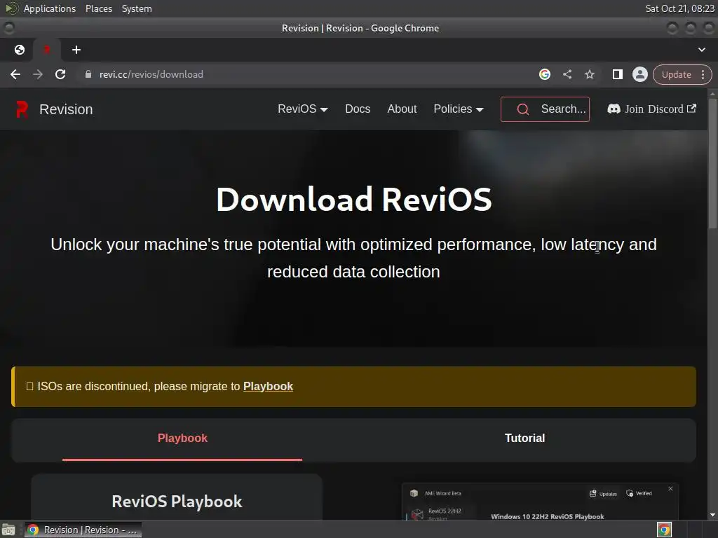Click the AME Wizard screenshot thumbnail
This screenshot has height=538, width=718.
[541, 502]
